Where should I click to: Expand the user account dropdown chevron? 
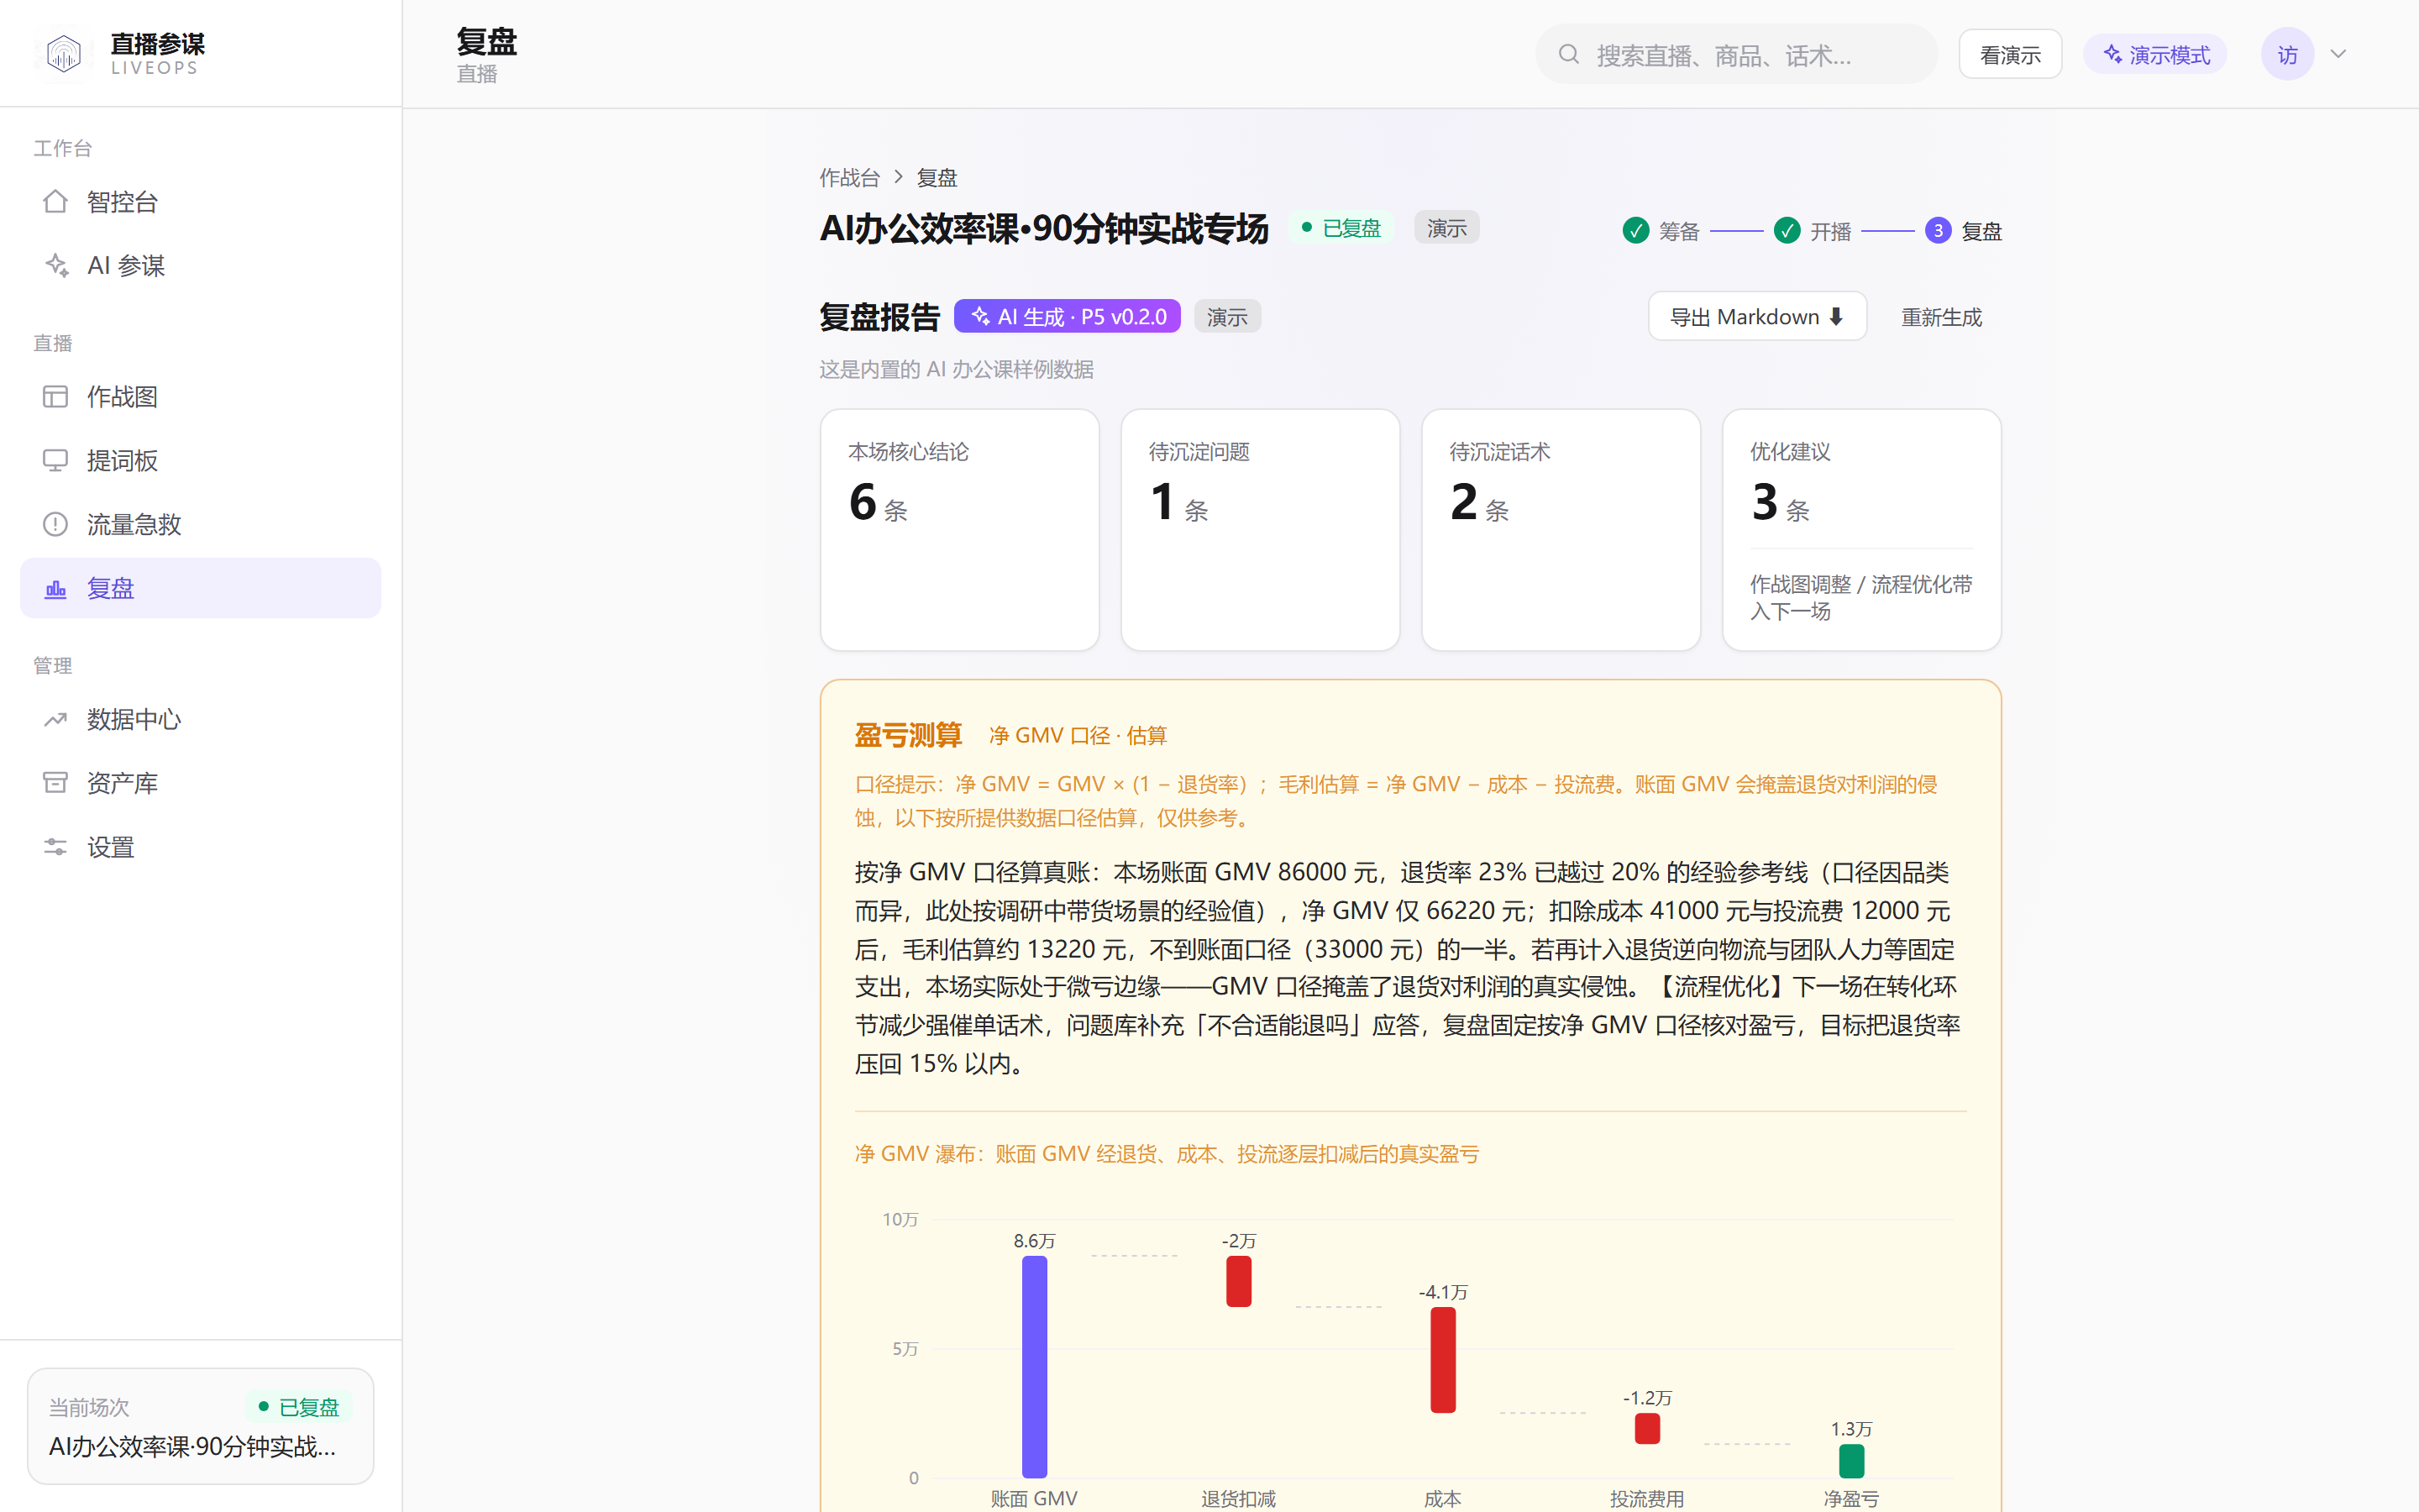point(2338,54)
